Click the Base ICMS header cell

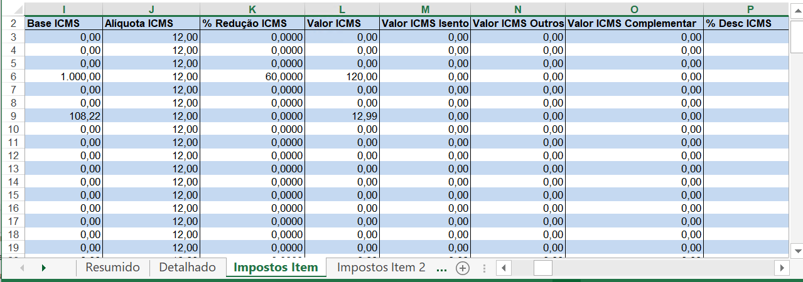pos(63,23)
